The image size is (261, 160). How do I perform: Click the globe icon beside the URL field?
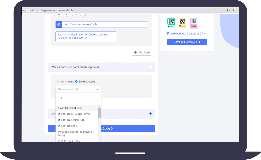(x=59, y=24)
